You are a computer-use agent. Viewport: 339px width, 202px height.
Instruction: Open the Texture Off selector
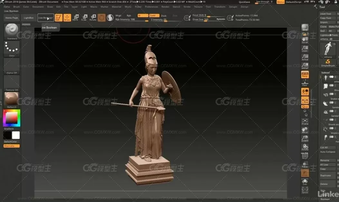pyautogui.click(x=12, y=83)
